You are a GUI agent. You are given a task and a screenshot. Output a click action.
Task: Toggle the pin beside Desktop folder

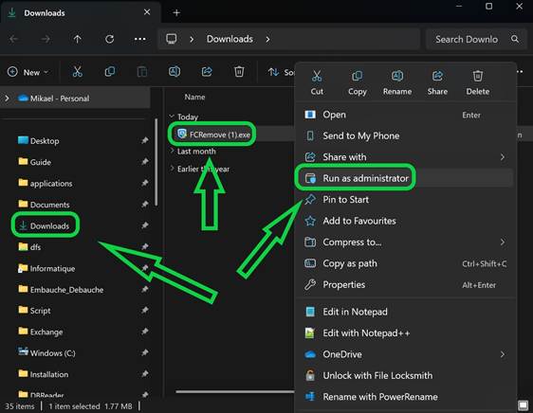click(x=145, y=140)
